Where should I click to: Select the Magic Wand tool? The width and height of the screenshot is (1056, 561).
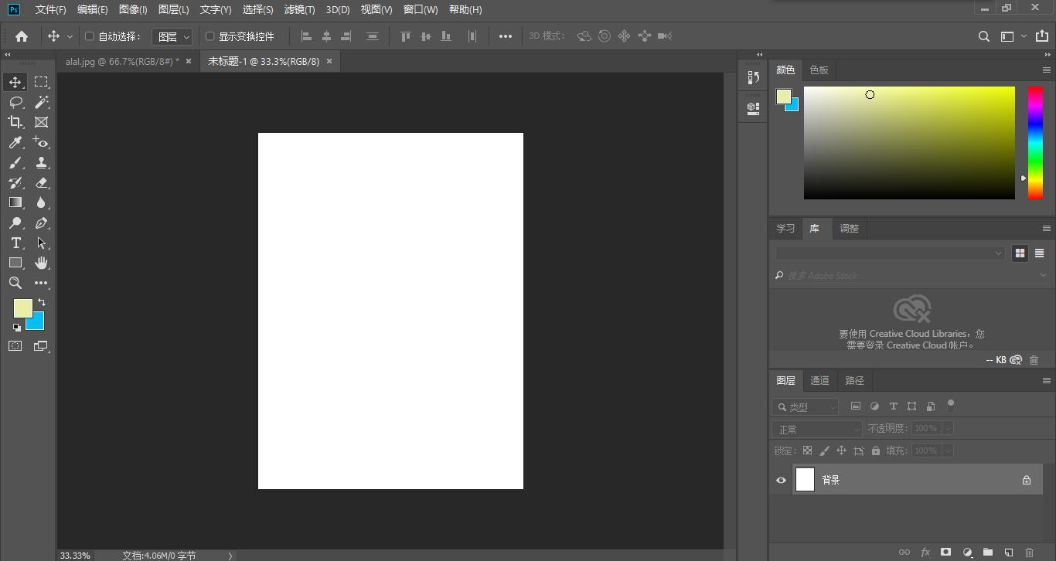41,102
